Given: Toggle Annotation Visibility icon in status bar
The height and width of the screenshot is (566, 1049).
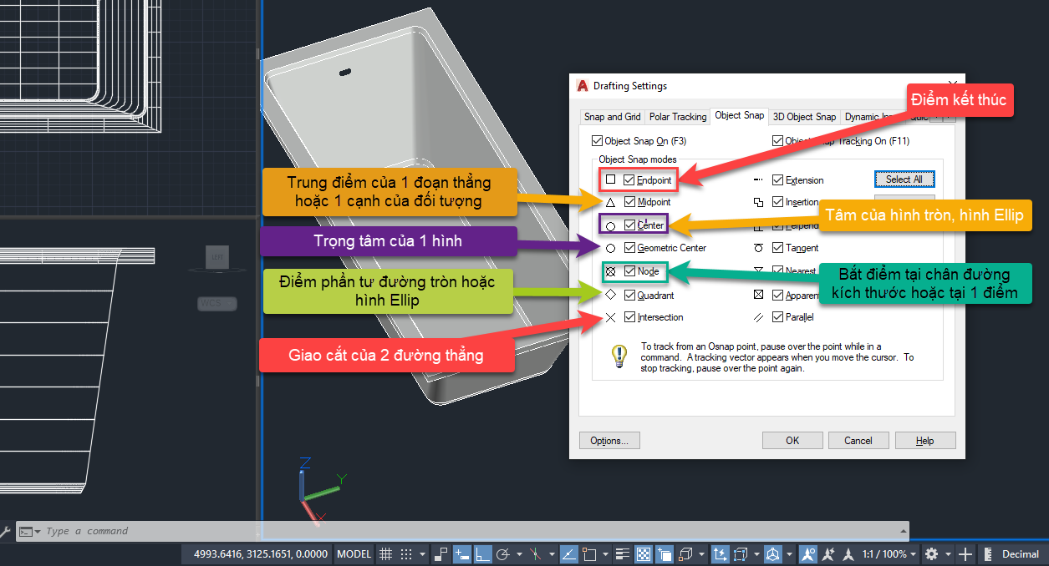Looking at the screenshot, I should click(807, 553).
